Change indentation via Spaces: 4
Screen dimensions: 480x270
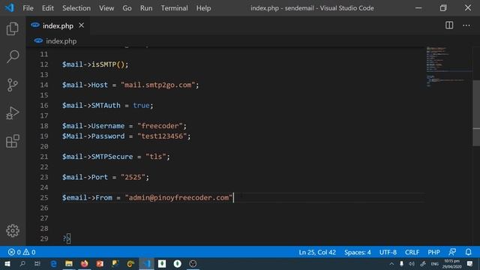point(357,252)
